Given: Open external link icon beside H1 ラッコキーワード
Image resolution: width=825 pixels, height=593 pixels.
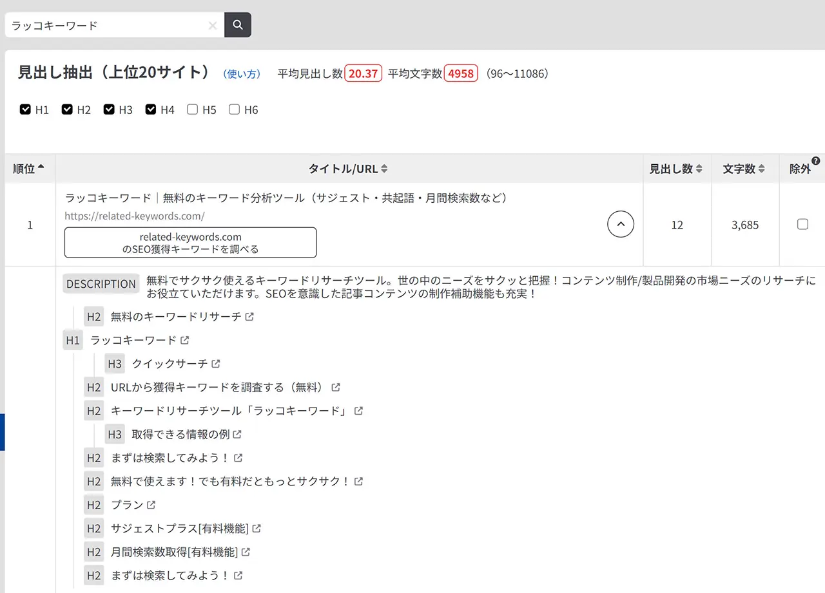Looking at the screenshot, I should 185,340.
